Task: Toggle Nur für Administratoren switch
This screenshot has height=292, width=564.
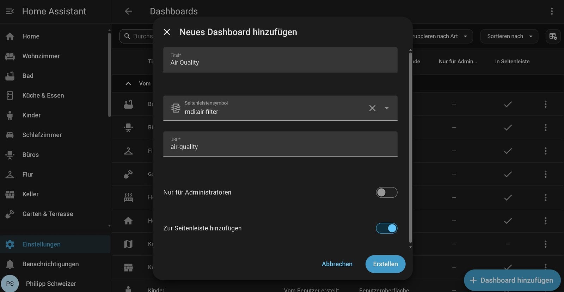Action: (x=386, y=192)
